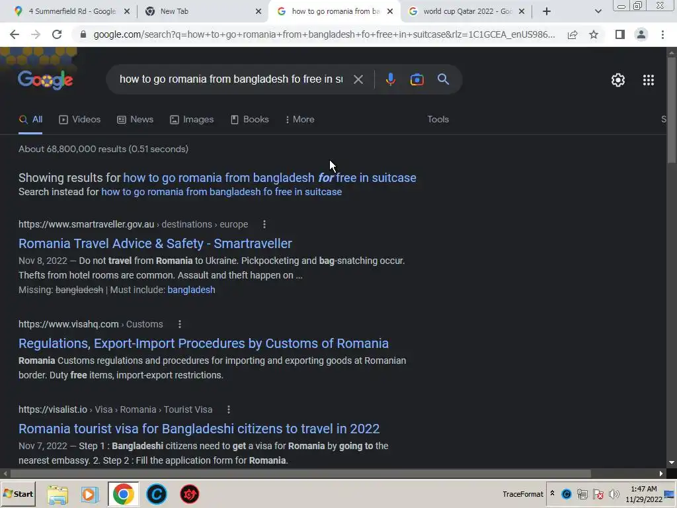Screen dimensions: 677x508
Task: Open Chrome's three-dot menu
Action: [x=662, y=34]
